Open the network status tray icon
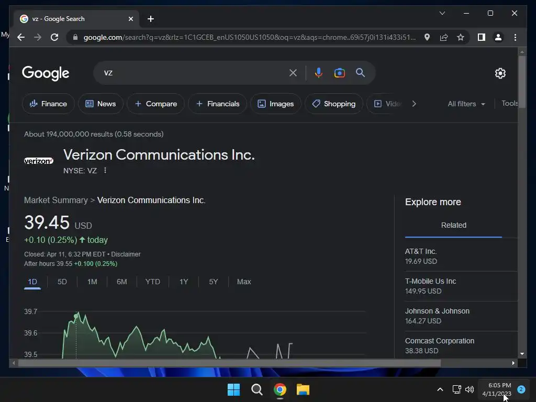This screenshot has width=536, height=402. [x=456, y=389]
